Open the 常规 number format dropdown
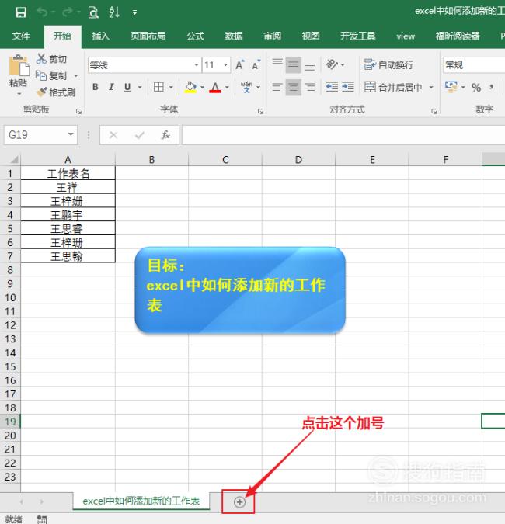The height and width of the screenshot is (524, 505). [474, 65]
